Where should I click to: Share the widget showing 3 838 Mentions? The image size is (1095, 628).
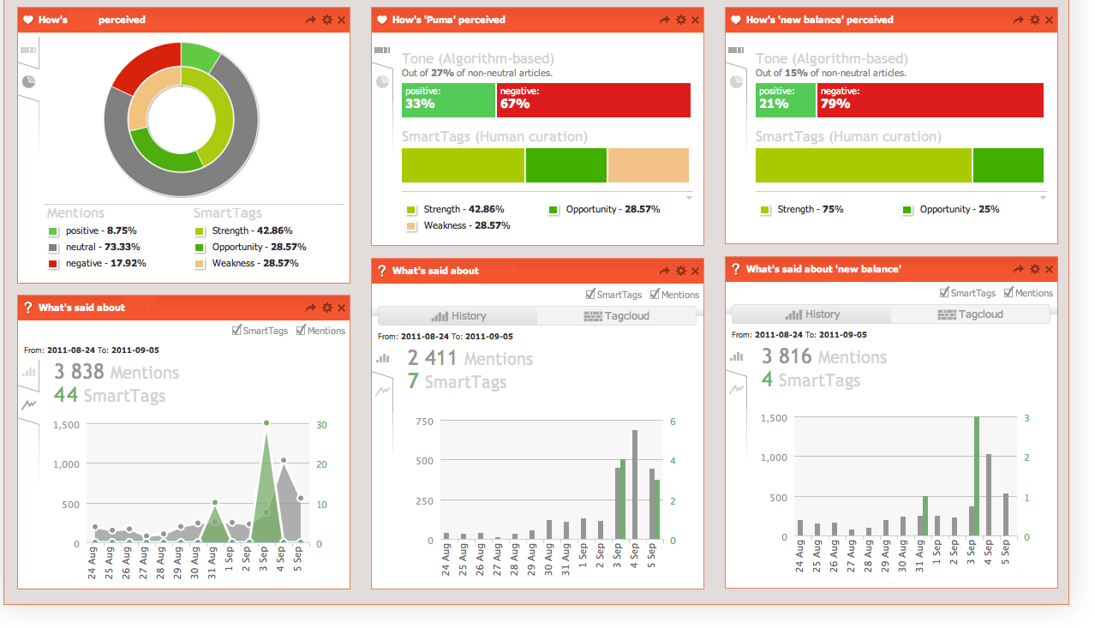point(311,308)
